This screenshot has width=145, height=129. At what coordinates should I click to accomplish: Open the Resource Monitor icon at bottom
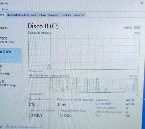pyautogui.click(x=7, y=127)
